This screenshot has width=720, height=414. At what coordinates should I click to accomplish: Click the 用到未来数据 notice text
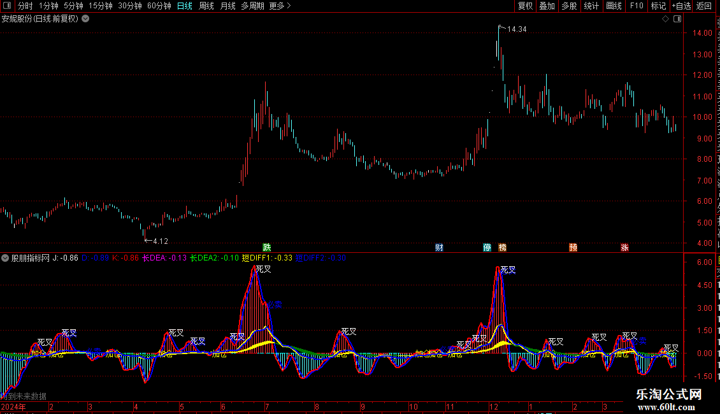pos(24,396)
